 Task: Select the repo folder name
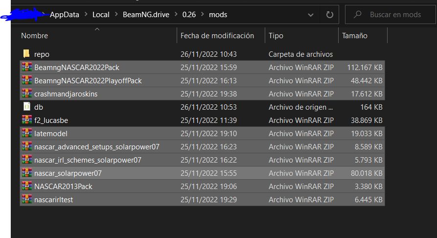point(42,54)
